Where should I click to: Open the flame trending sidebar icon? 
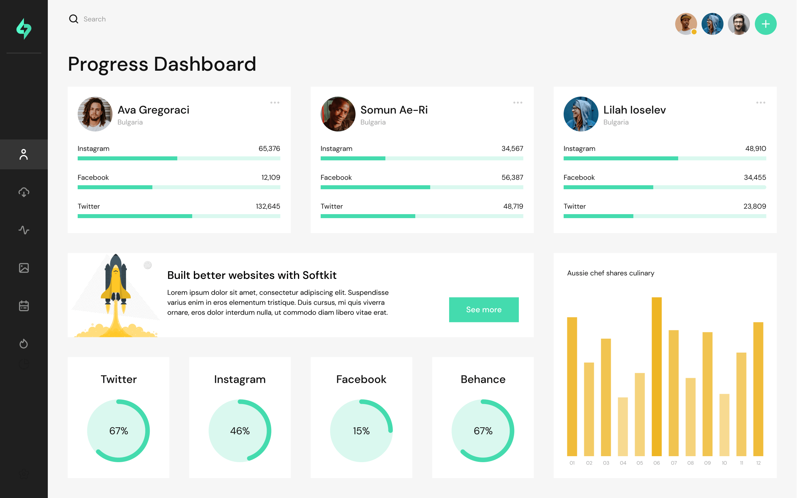(x=24, y=343)
